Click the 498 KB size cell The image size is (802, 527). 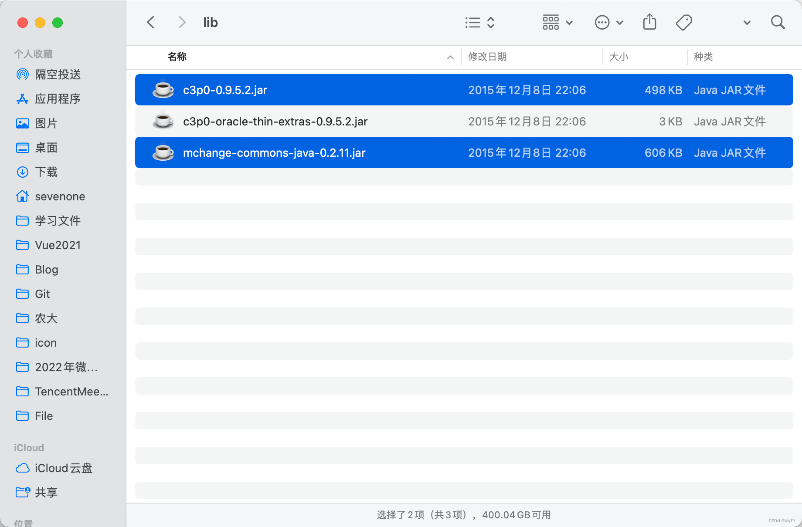pyautogui.click(x=663, y=90)
